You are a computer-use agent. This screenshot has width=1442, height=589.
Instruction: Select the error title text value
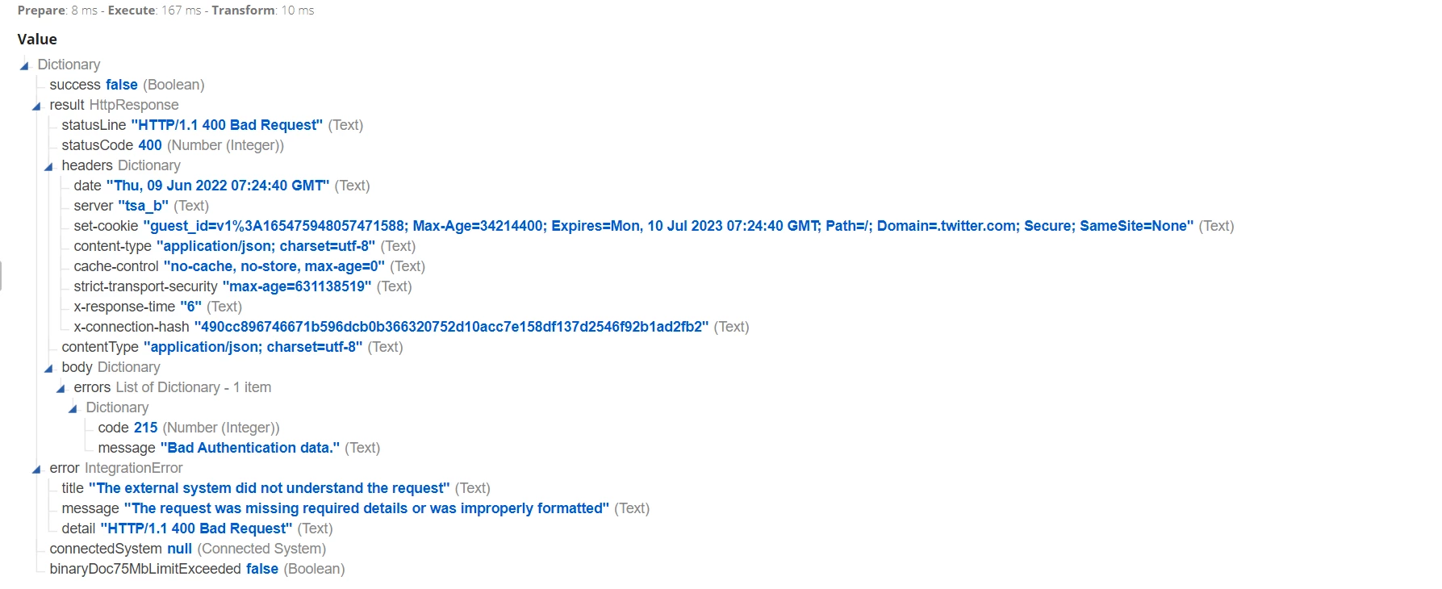pyautogui.click(x=270, y=488)
